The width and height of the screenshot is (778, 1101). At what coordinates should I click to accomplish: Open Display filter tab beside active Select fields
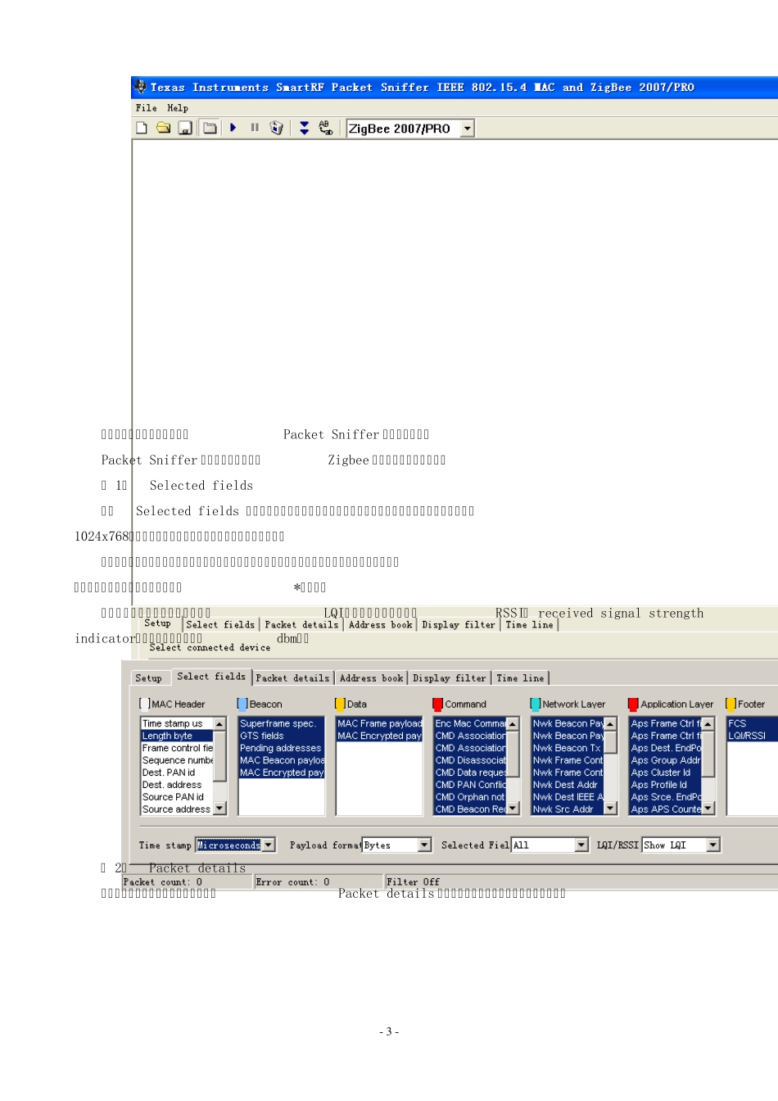[450, 678]
